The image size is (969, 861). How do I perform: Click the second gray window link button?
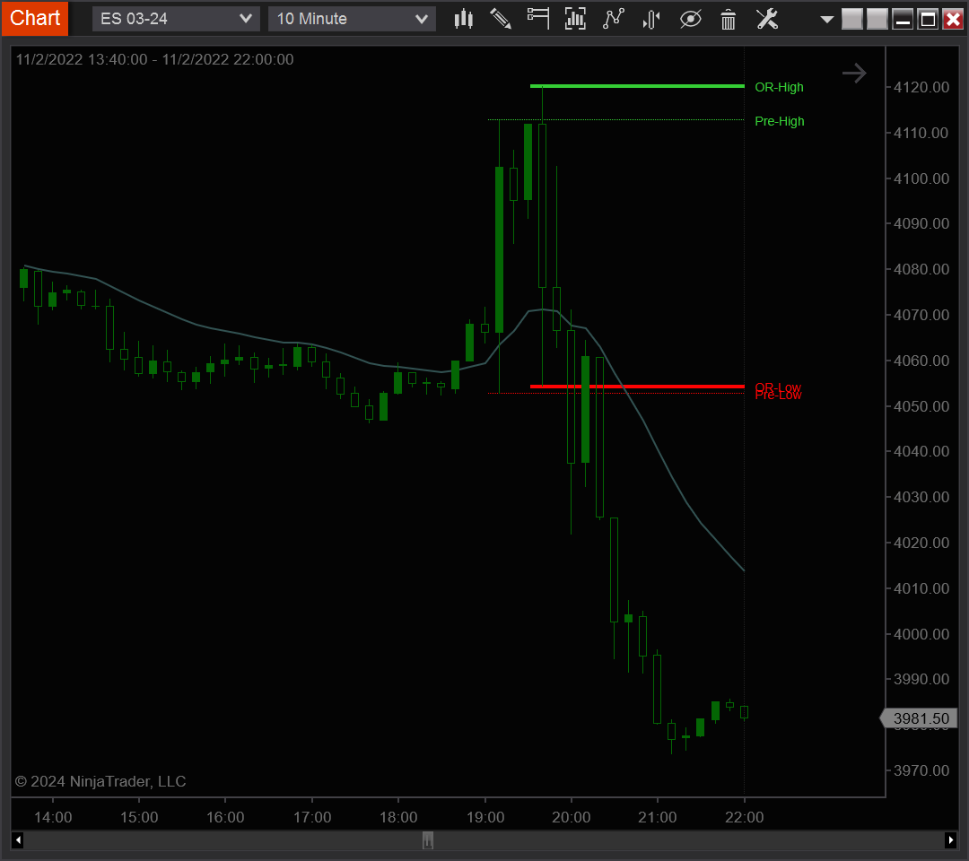pyautogui.click(x=877, y=19)
